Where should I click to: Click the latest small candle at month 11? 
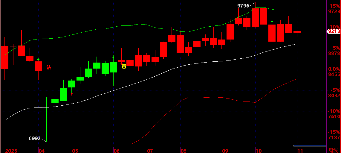297,32
